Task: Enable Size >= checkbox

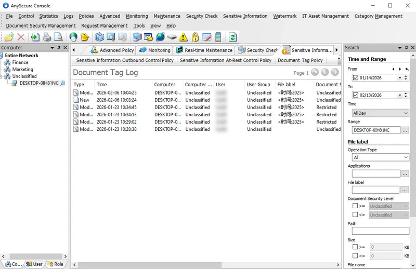Action: coord(355,247)
